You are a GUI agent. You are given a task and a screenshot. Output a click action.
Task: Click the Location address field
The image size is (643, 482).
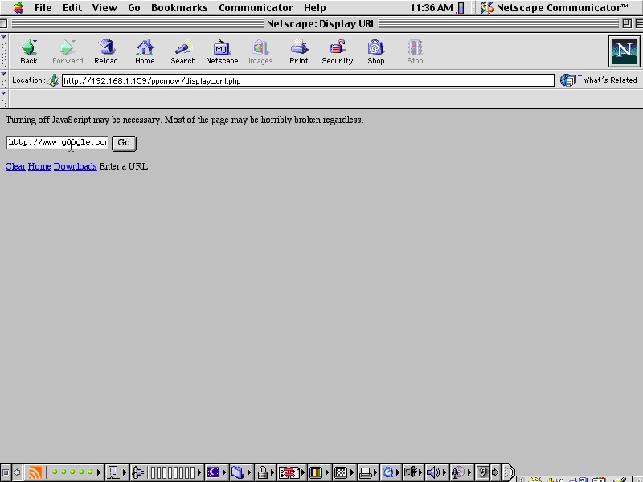click(x=308, y=80)
